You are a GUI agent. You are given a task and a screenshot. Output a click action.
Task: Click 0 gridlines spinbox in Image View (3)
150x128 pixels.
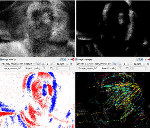click(126, 64)
